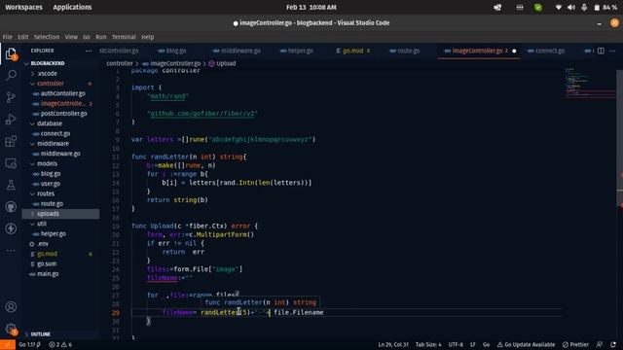
Task: Click the code minimap
Action: [590, 83]
